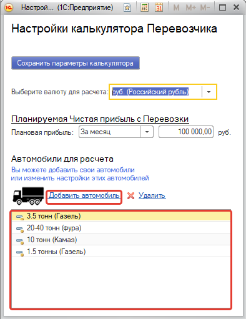Click the Удалить link
The height and width of the screenshot is (319, 246).
152,195
